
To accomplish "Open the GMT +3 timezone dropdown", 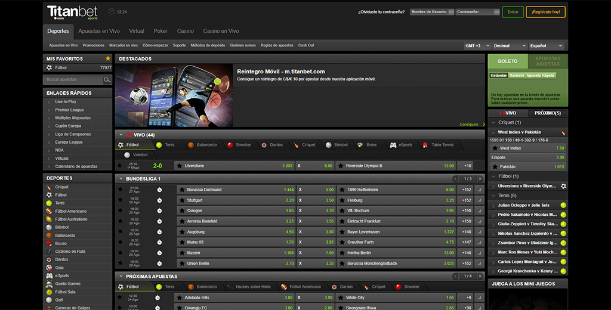I will coord(477,45).
